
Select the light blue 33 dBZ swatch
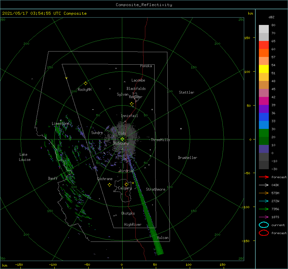click(x=264, y=125)
